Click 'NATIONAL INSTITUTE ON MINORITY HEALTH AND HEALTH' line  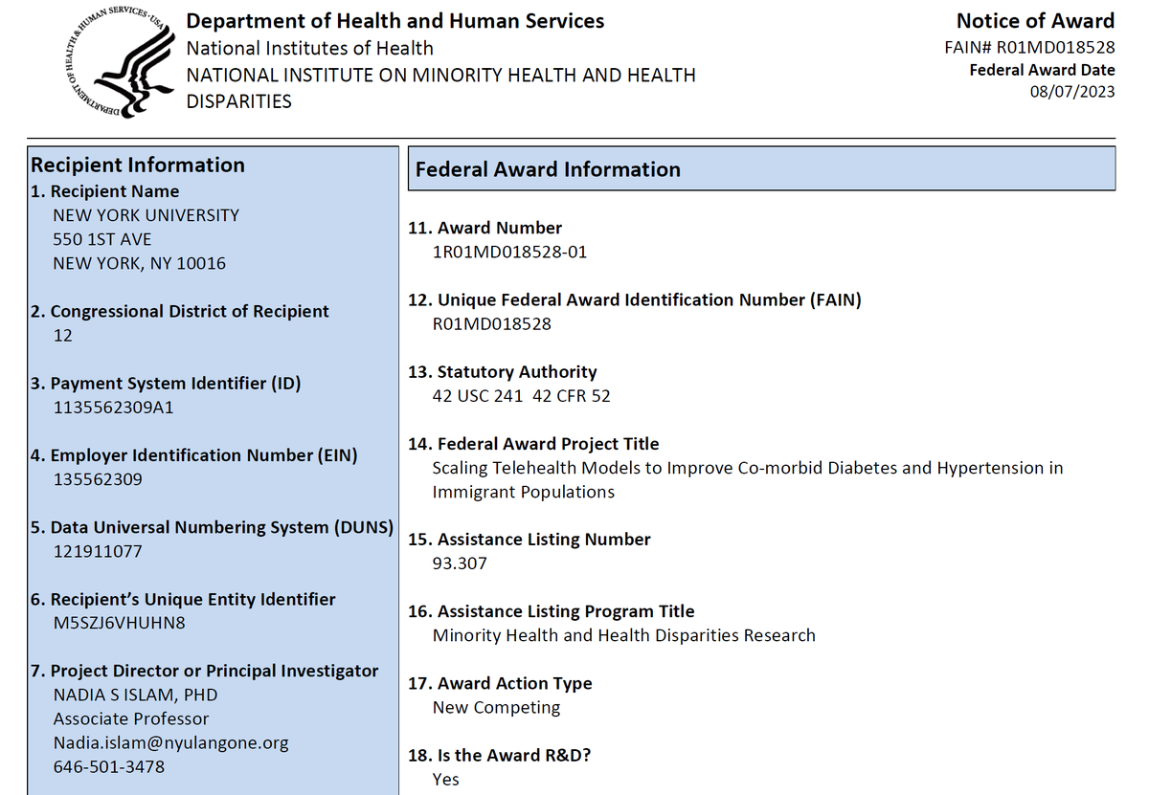[440, 75]
